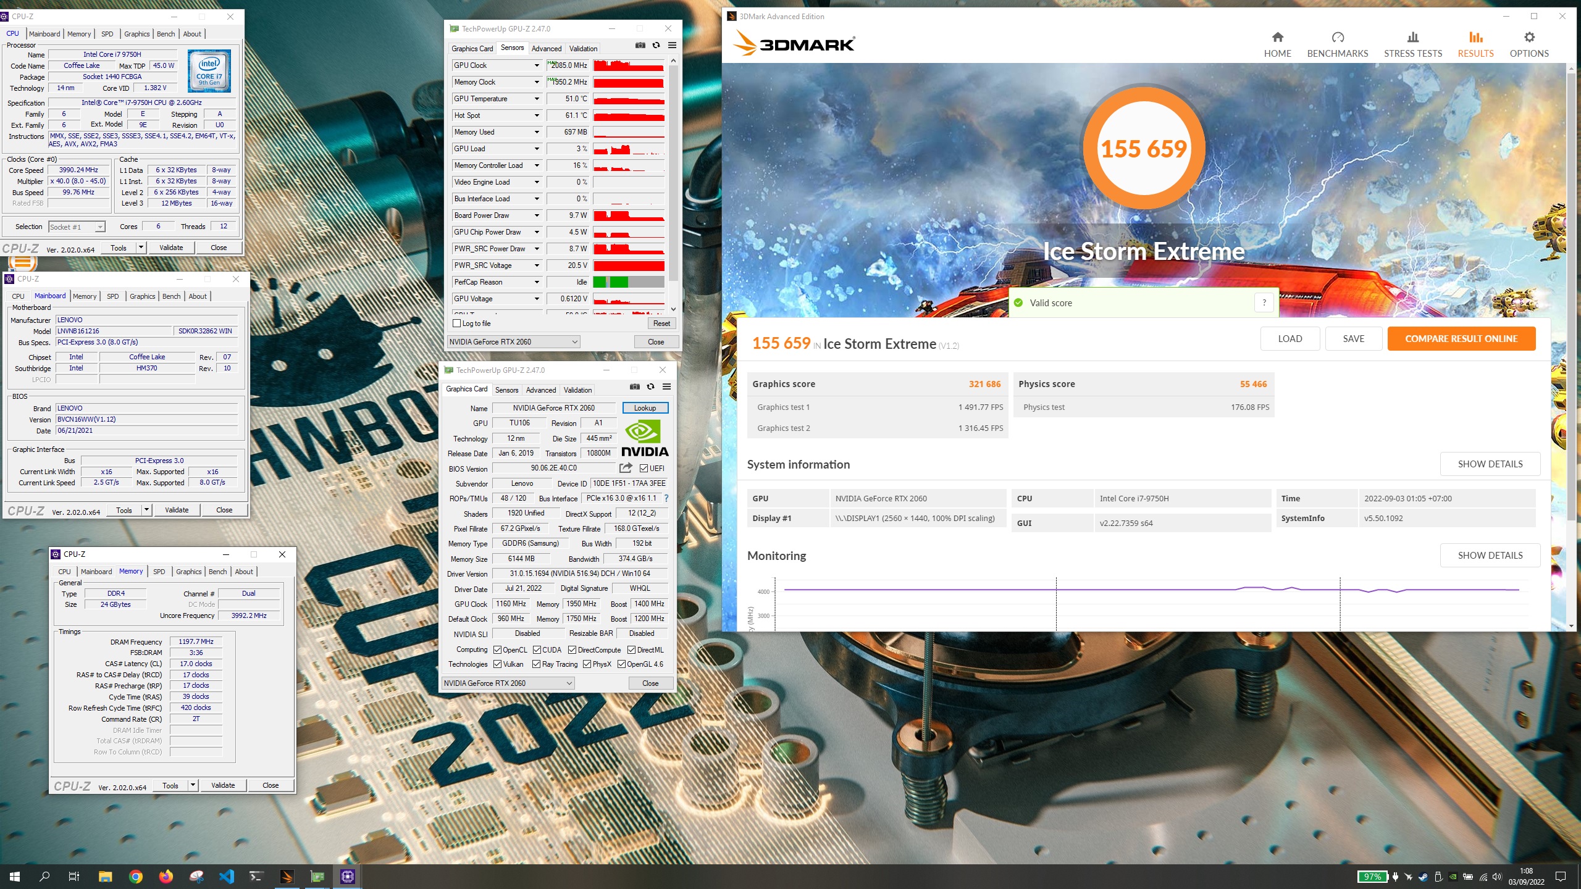
Task: Click PerfCap Reason green status bar
Action: [629, 282]
